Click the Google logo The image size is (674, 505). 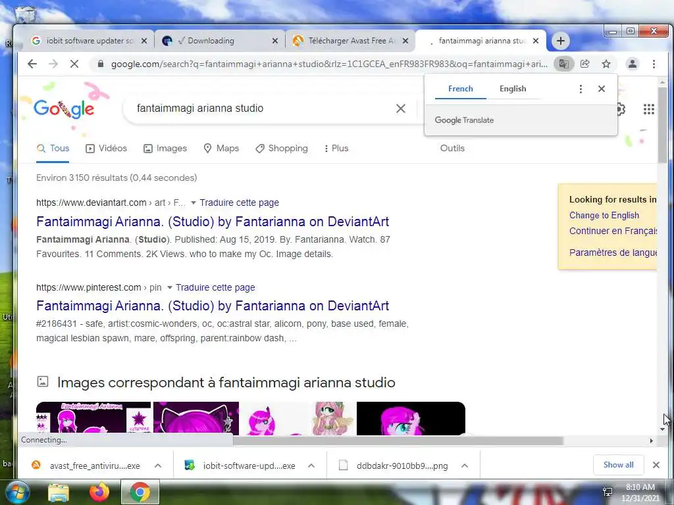coord(64,108)
